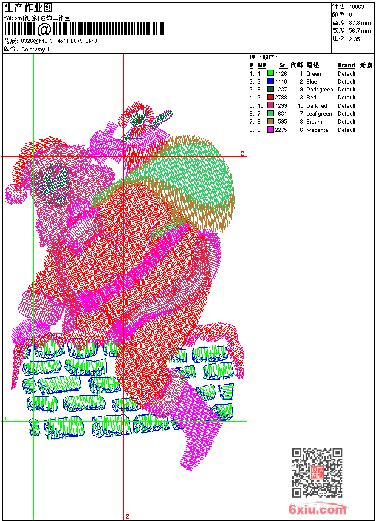The image size is (376, 521).
Task: Click the '停止顺序' stop sequence heading
Action: click(263, 58)
